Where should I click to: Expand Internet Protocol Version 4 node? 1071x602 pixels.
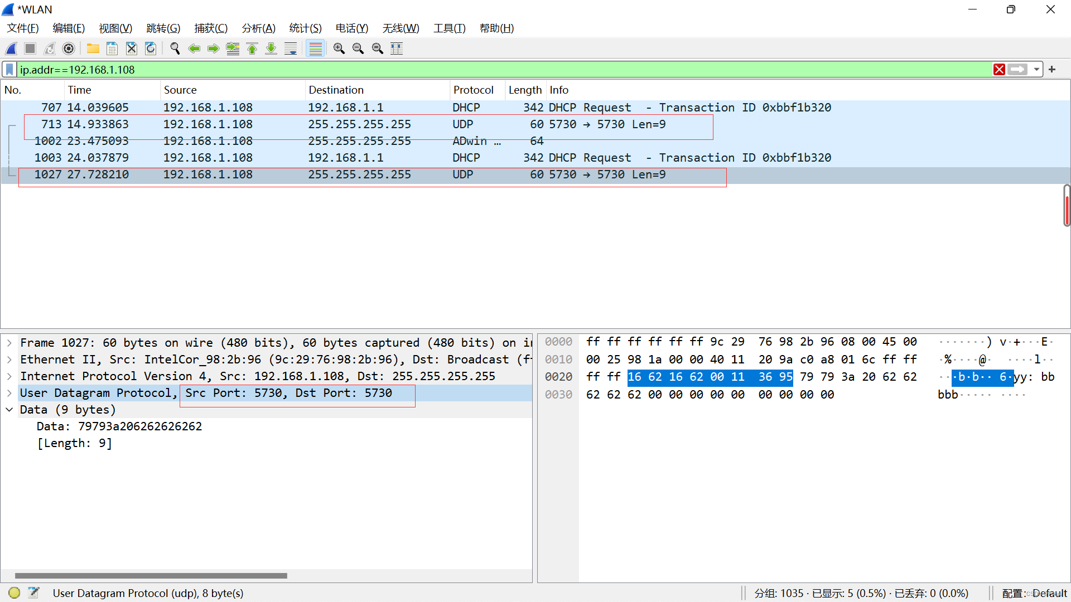(x=9, y=376)
